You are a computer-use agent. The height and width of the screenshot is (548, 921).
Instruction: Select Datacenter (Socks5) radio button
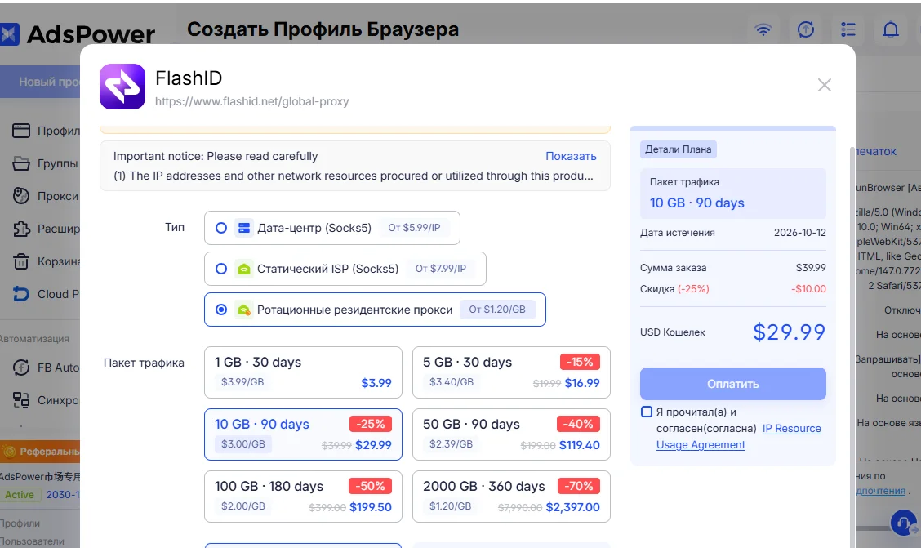(221, 228)
